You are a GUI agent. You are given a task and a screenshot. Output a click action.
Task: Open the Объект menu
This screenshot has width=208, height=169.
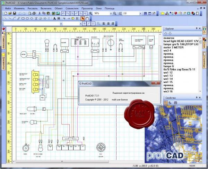pyautogui.click(x=59, y=8)
